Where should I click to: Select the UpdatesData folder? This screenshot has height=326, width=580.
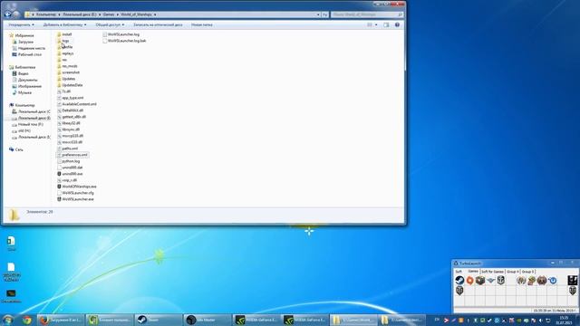click(x=70, y=85)
